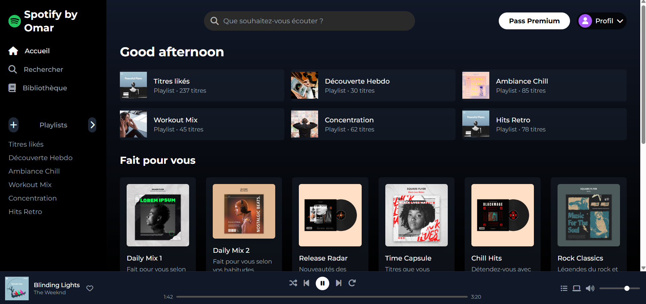This screenshot has height=304, width=646.
Task: Toggle the heart on Blinding Lights
Action: pyautogui.click(x=89, y=288)
